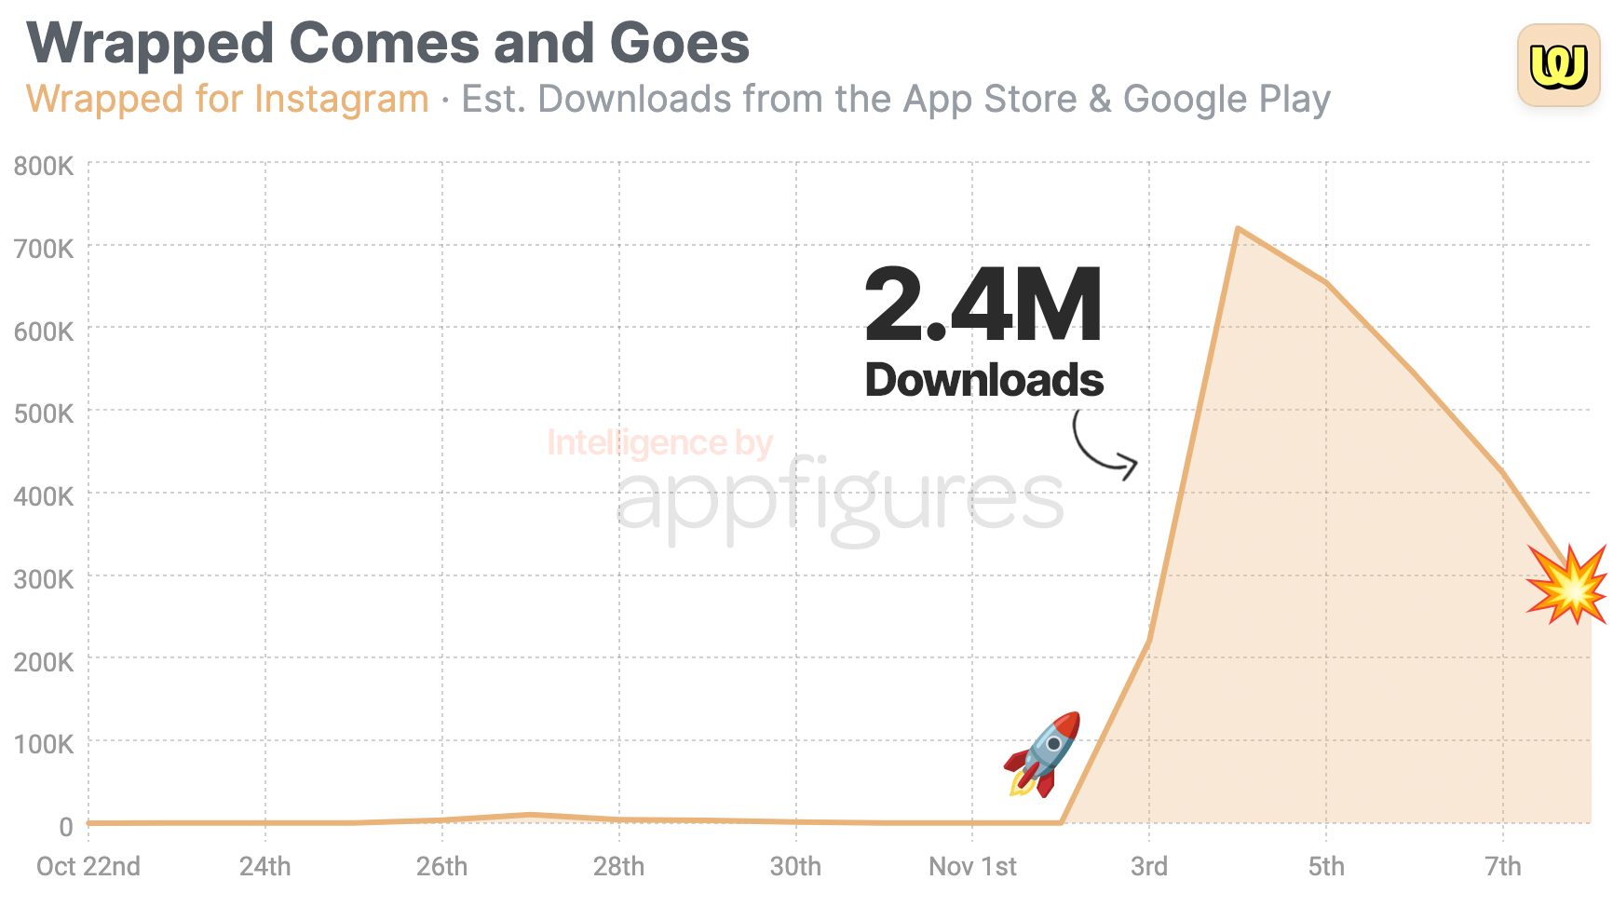Click the curved arrow annotation
This screenshot has height=907, width=1613.
1104,446
